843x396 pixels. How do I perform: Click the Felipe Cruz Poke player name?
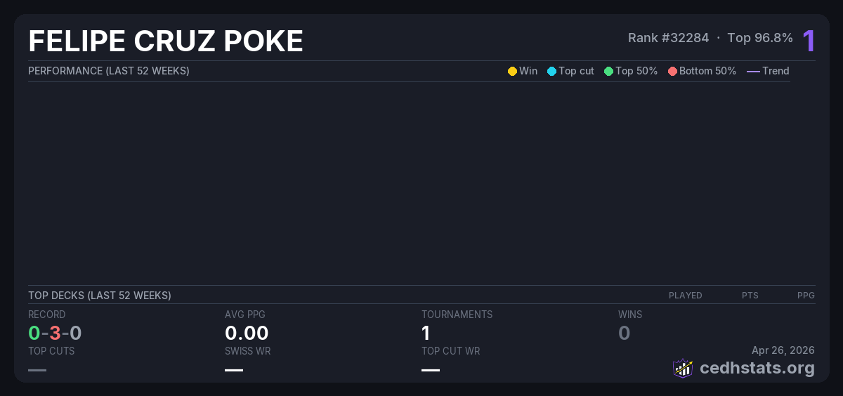[166, 41]
